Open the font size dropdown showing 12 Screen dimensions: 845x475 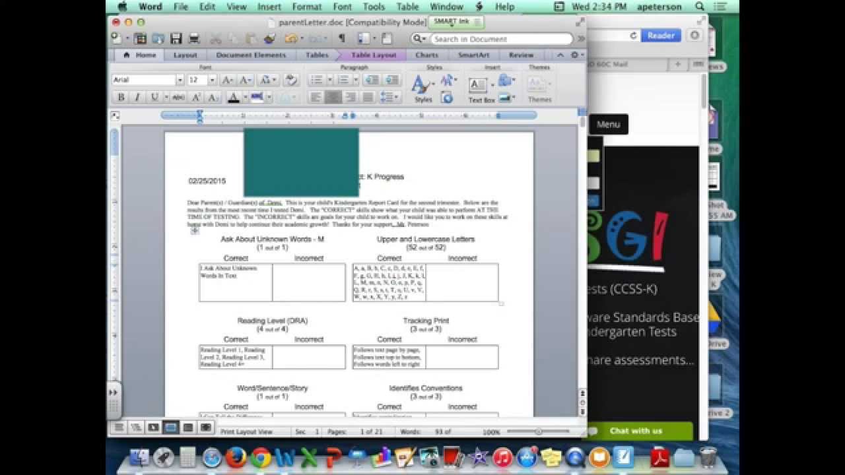(212, 80)
